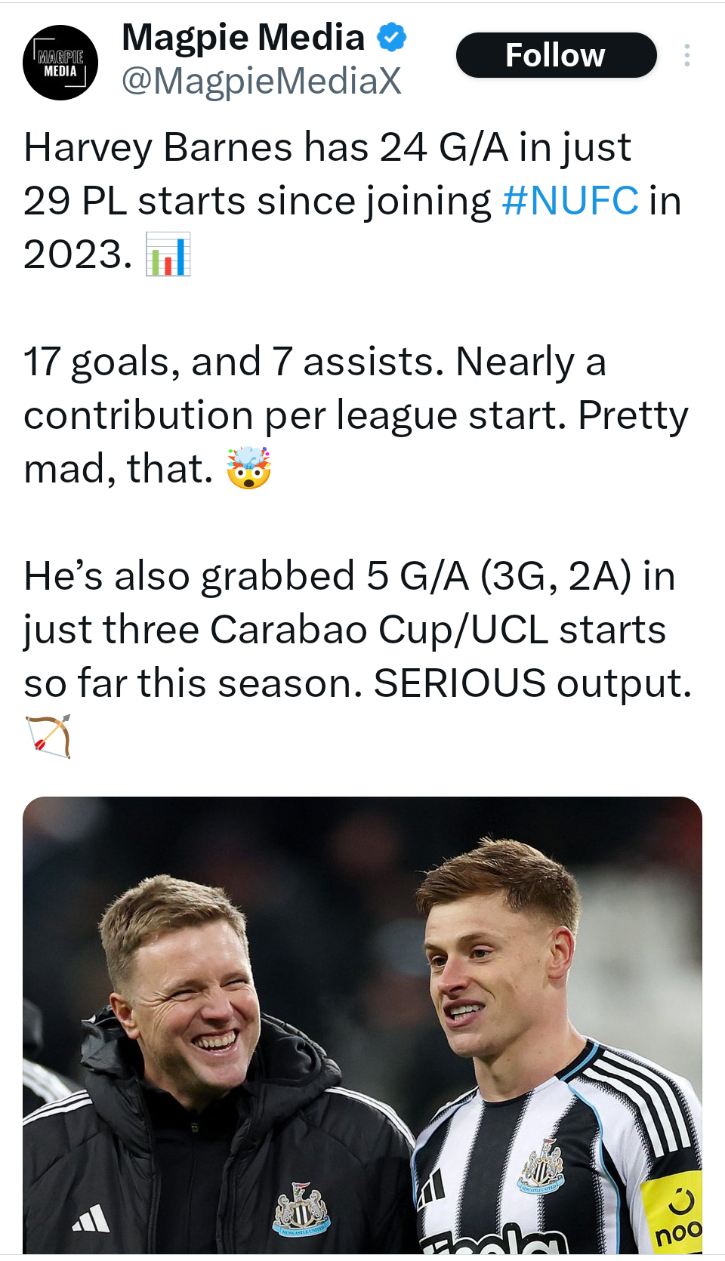Open the #NUFC hashtag link
This screenshot has width=725, height=1261.
click(x=570, y=201)
